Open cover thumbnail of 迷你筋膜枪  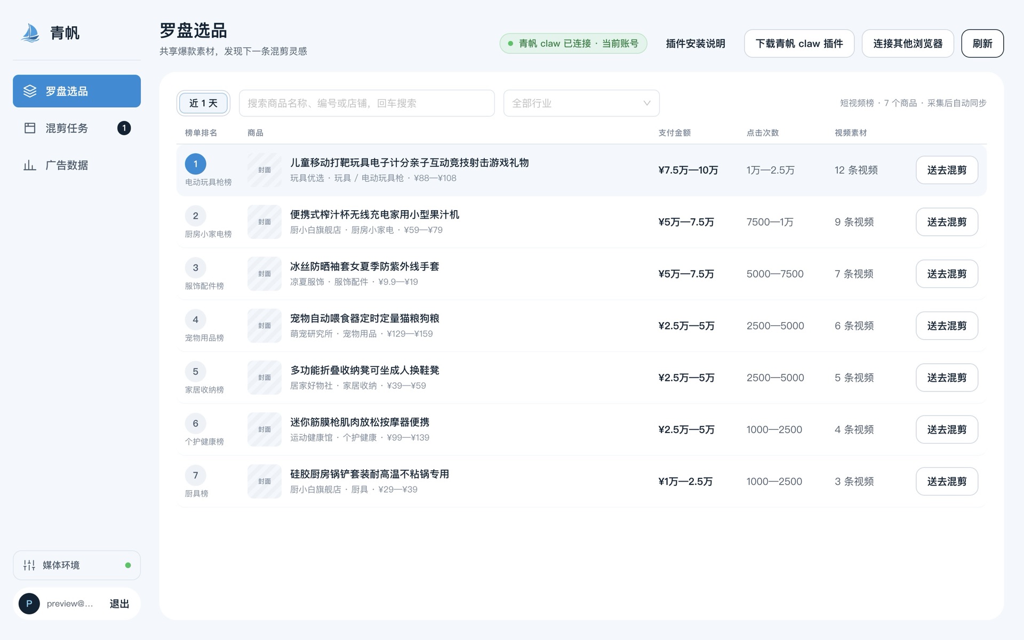tap(265, 429)
